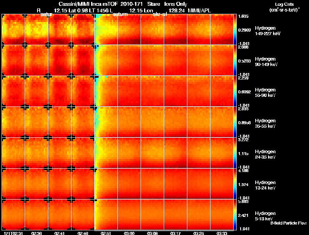Click the '128.24' longitude value

177,11
